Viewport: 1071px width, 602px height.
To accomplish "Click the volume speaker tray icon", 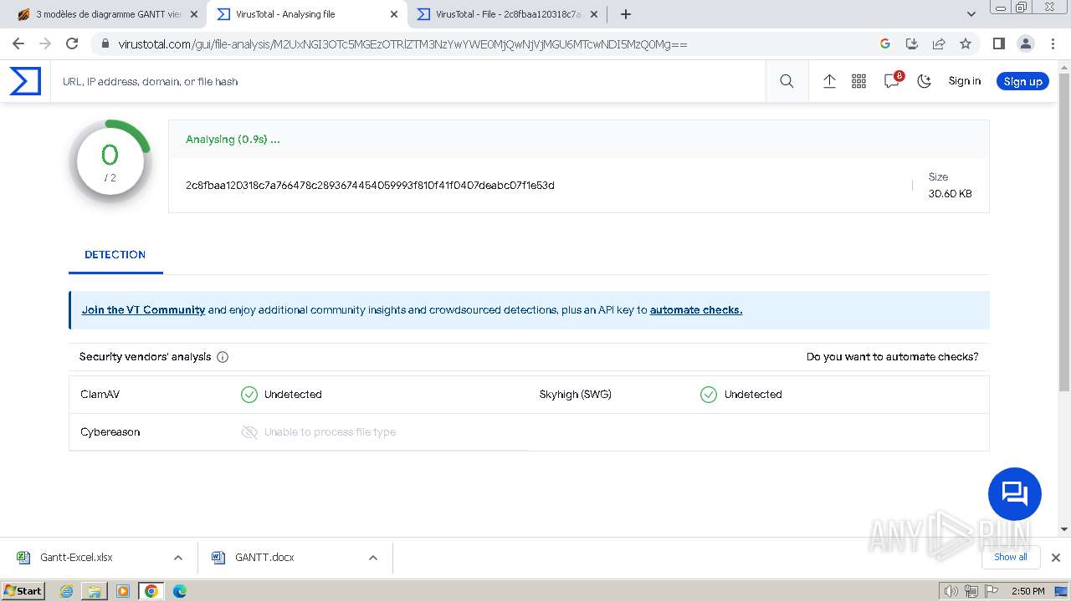I will coord(951,591).
